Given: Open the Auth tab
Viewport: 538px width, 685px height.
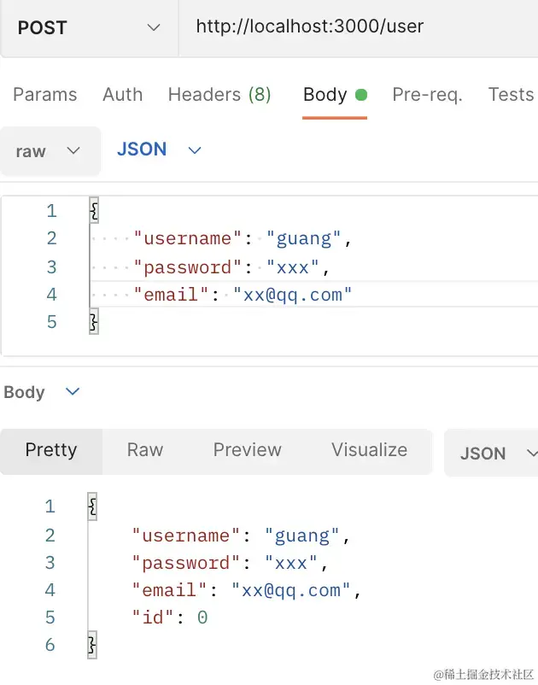Looking at the screenshot, I should (122, 95).
